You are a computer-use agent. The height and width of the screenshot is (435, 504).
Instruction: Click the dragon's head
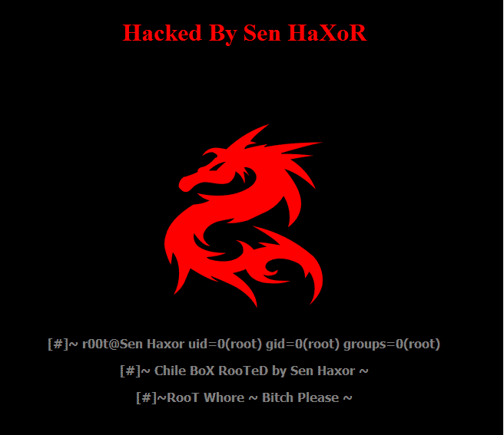pyautogui.click(x=218, y=170)
